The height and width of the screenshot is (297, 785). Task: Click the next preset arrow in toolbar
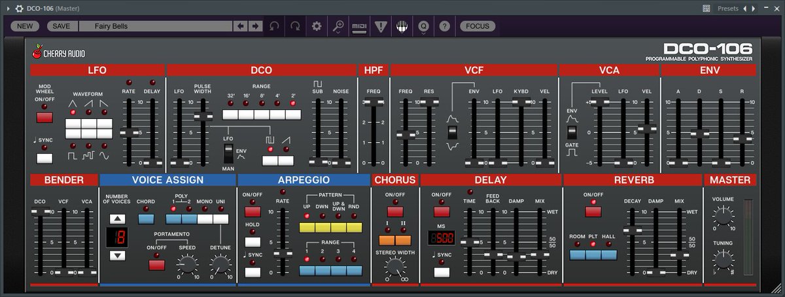(255, 26)
